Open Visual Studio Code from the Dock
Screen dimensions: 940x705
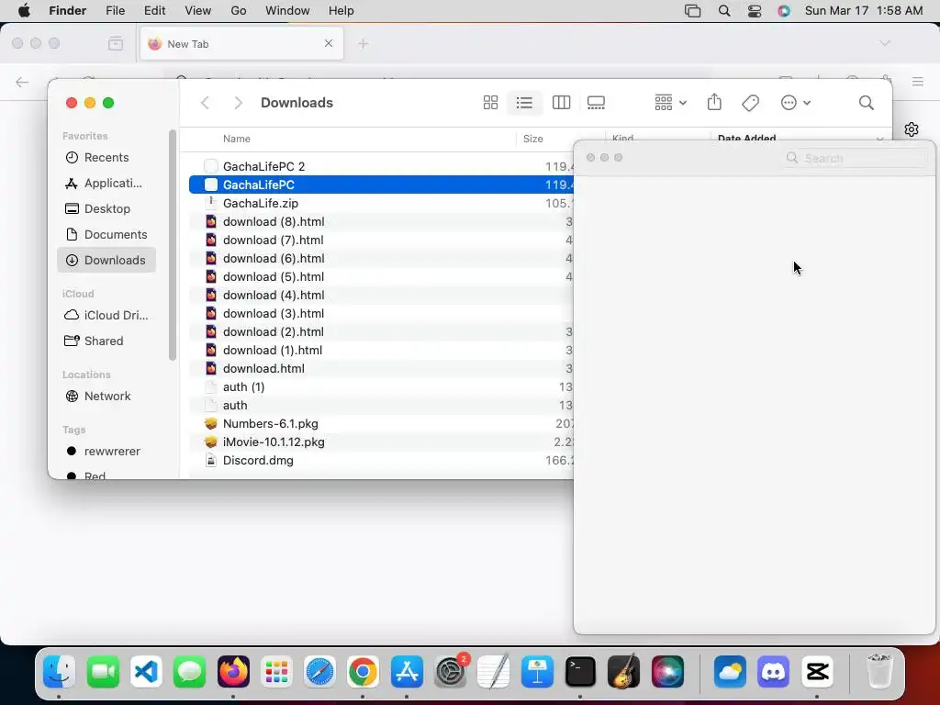[146, 671]
